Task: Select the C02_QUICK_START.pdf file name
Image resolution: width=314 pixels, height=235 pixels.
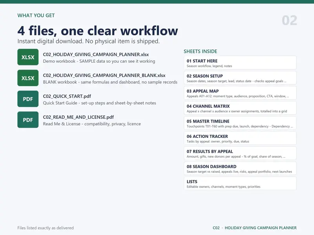Action: point(67,96)
